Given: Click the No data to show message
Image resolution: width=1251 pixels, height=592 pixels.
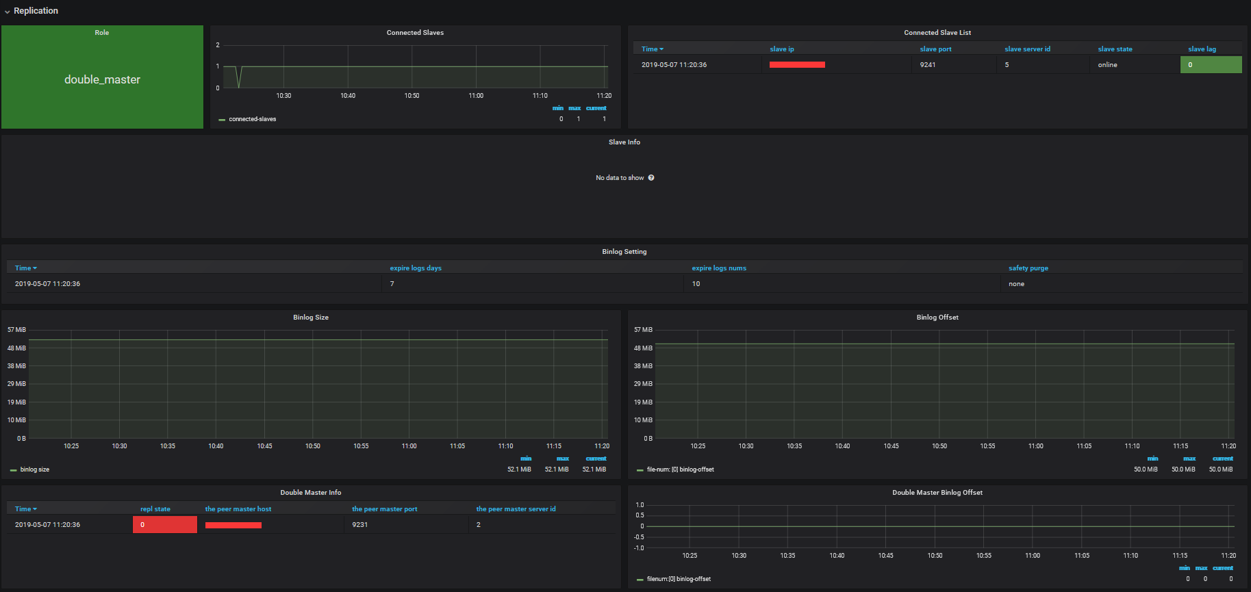Looking at the screenshot, I should [620, 178].
